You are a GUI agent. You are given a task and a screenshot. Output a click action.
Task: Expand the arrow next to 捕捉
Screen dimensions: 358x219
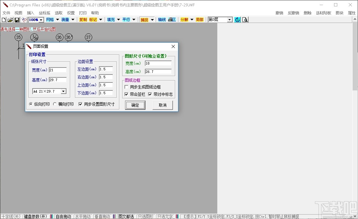[x=152, y=20]
